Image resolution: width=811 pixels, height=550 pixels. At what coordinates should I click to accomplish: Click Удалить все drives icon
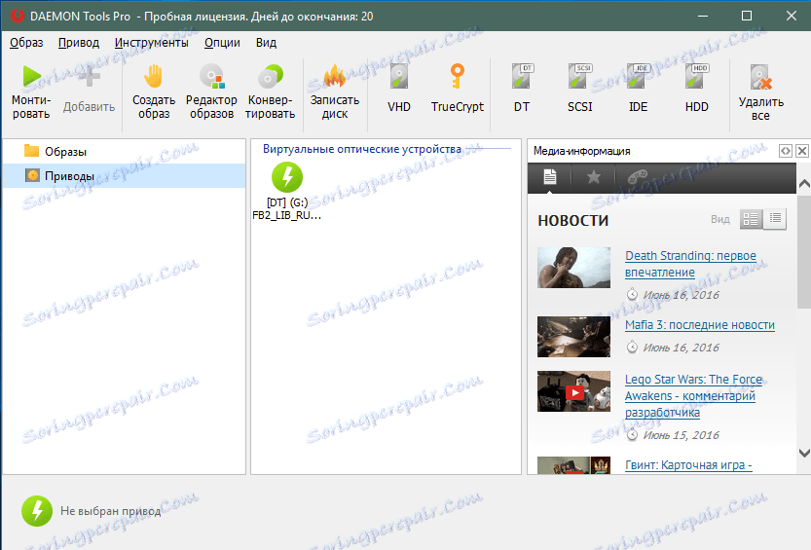760,77
